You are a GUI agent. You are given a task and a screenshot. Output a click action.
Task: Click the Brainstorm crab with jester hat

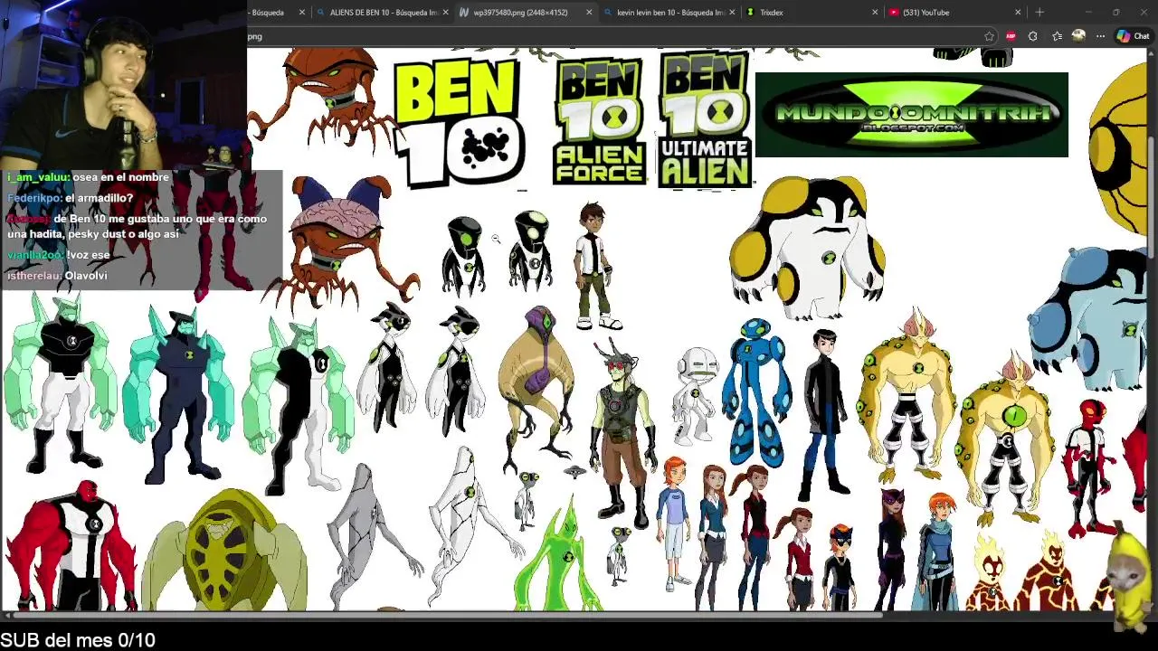[x=342, y=242]
